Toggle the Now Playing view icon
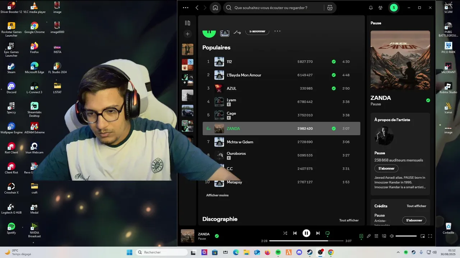Image resolution: width=460 pixels, height=258 pixels. coord(361,236)
